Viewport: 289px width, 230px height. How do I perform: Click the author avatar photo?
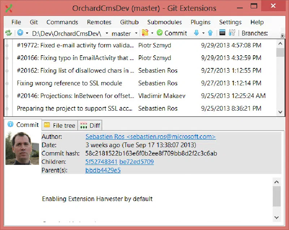(x=22, y=148)
